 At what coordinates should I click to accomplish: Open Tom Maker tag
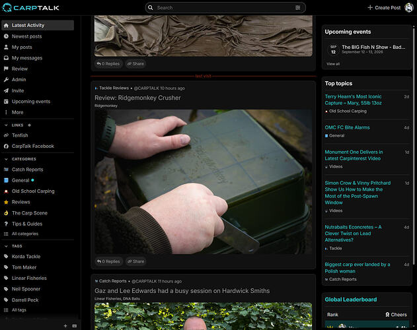coord(24,267)
